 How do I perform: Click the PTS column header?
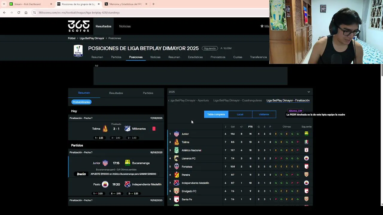[250, 127]
